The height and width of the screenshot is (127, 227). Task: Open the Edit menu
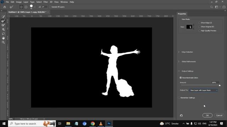point(12,2)
